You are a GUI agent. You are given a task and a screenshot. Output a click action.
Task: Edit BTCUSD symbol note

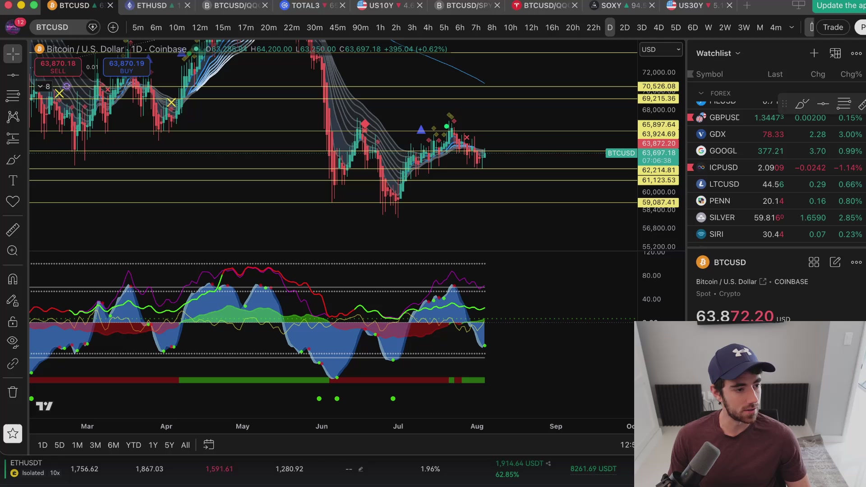tap(835, 262)
